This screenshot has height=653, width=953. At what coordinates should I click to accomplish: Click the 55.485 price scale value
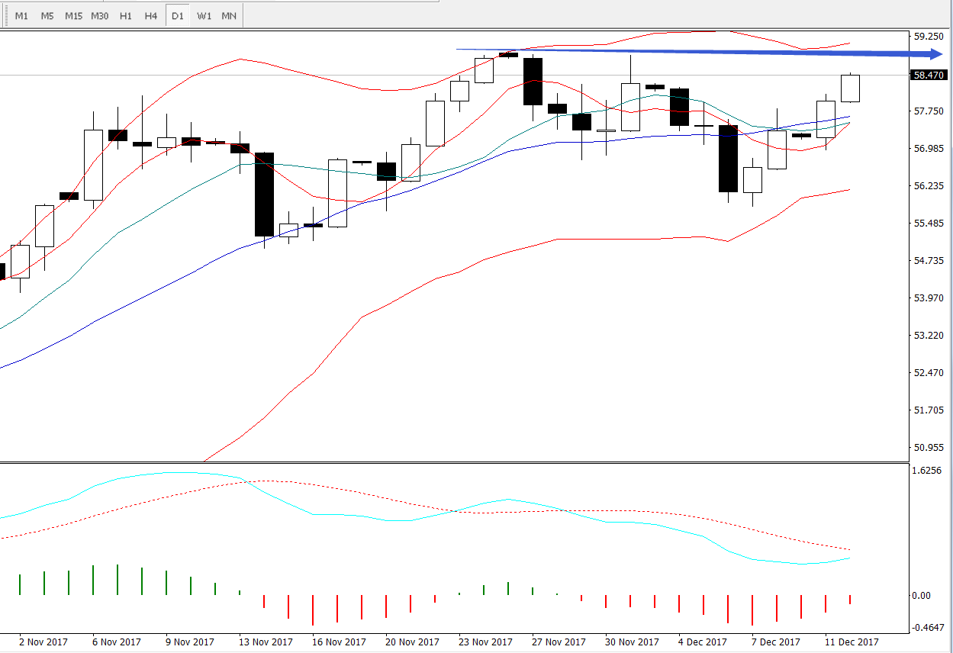coord(929,224)
